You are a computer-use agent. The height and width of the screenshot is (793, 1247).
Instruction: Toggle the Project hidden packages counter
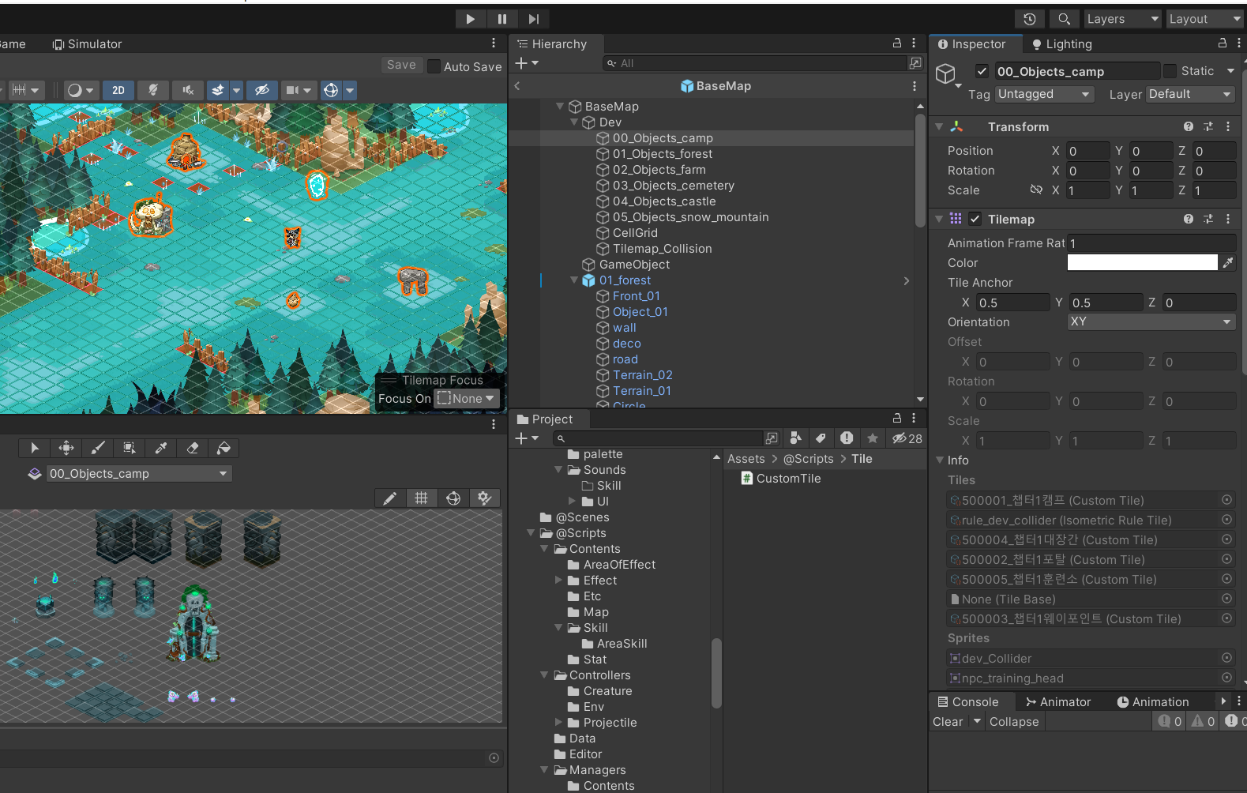point(907,438)
